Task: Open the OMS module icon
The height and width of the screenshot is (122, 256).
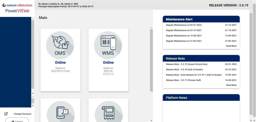Action: (x=60, y=45)
